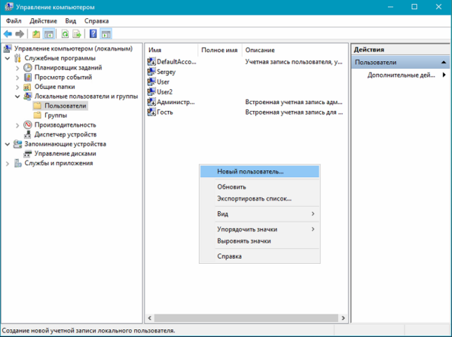Image resolution: width=452 pixels, height=337 pixels.
Task: Expand the Общие папки node
Action: tap(18, 87)
